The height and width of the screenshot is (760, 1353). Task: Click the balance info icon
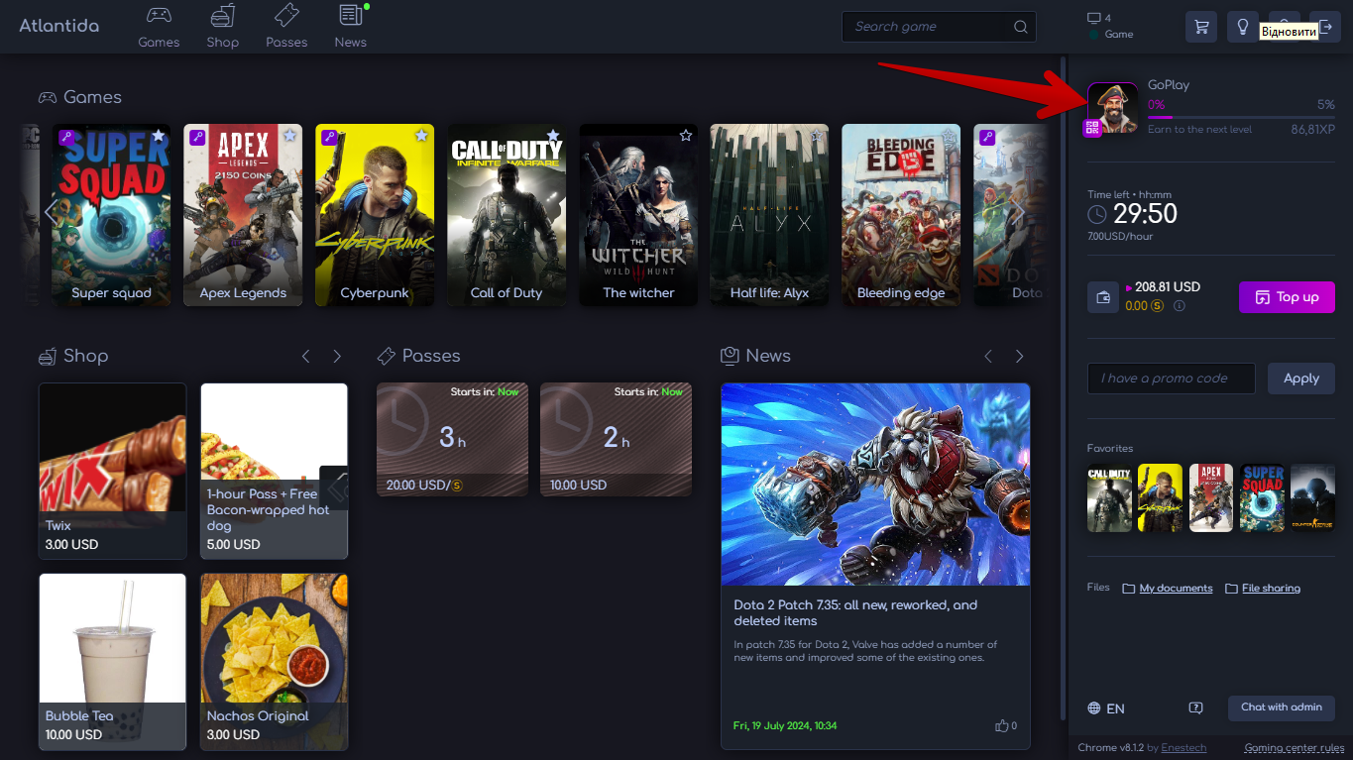click(1180, 307)
